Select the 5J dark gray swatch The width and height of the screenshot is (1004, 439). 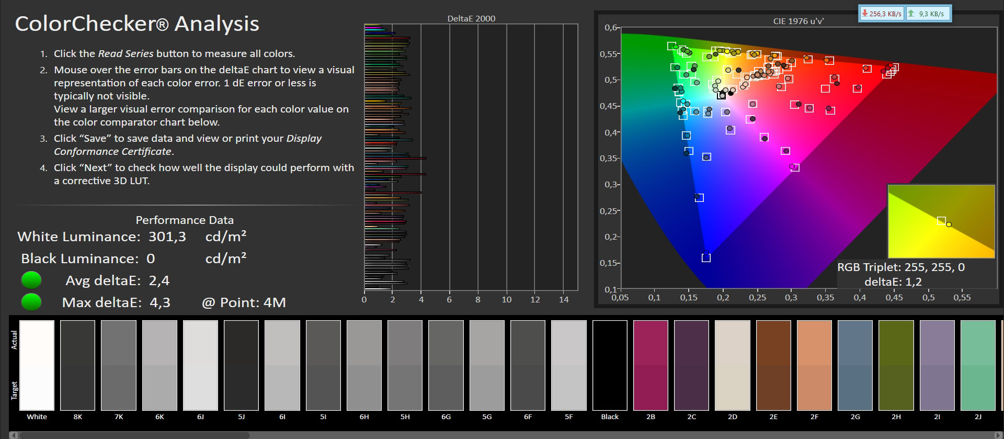pyautogui.click(x=241, y=365)
